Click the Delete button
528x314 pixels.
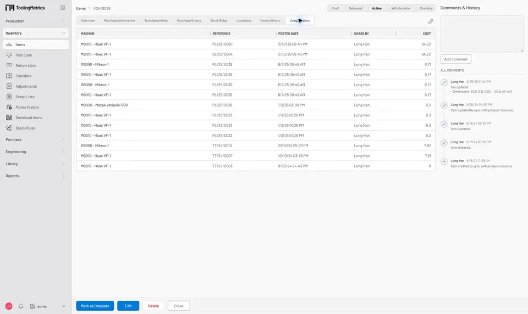coord(153,306)
